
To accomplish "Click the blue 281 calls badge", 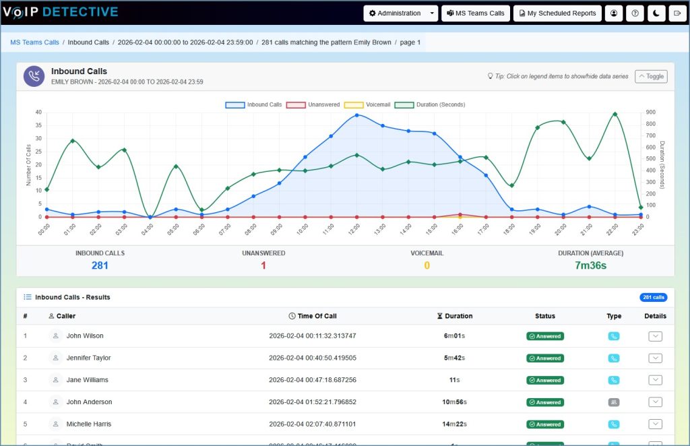I will pos(654,296).
